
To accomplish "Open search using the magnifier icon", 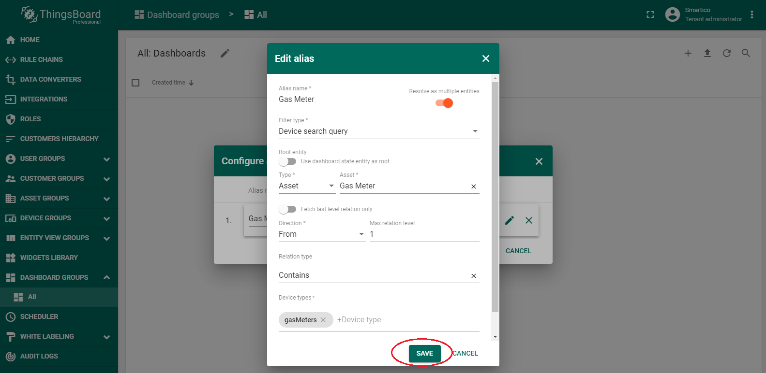I will (746, 53).
